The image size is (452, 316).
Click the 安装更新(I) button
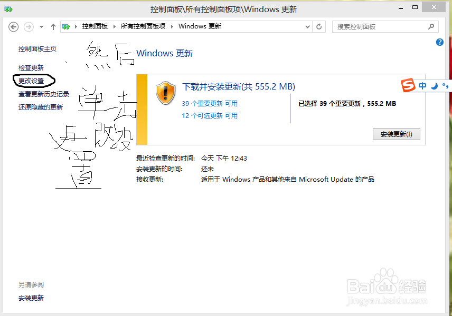click(x=397, y=134)
